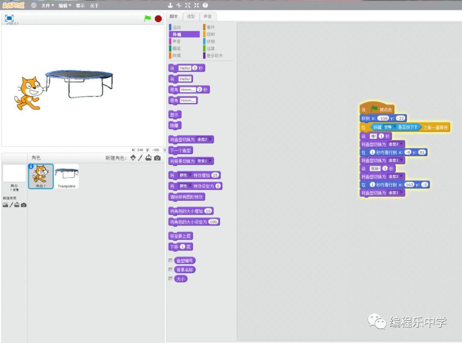Click the 显示 block in the palette
The width and height of the screenshot is (462, 343).
coord(175,115)
